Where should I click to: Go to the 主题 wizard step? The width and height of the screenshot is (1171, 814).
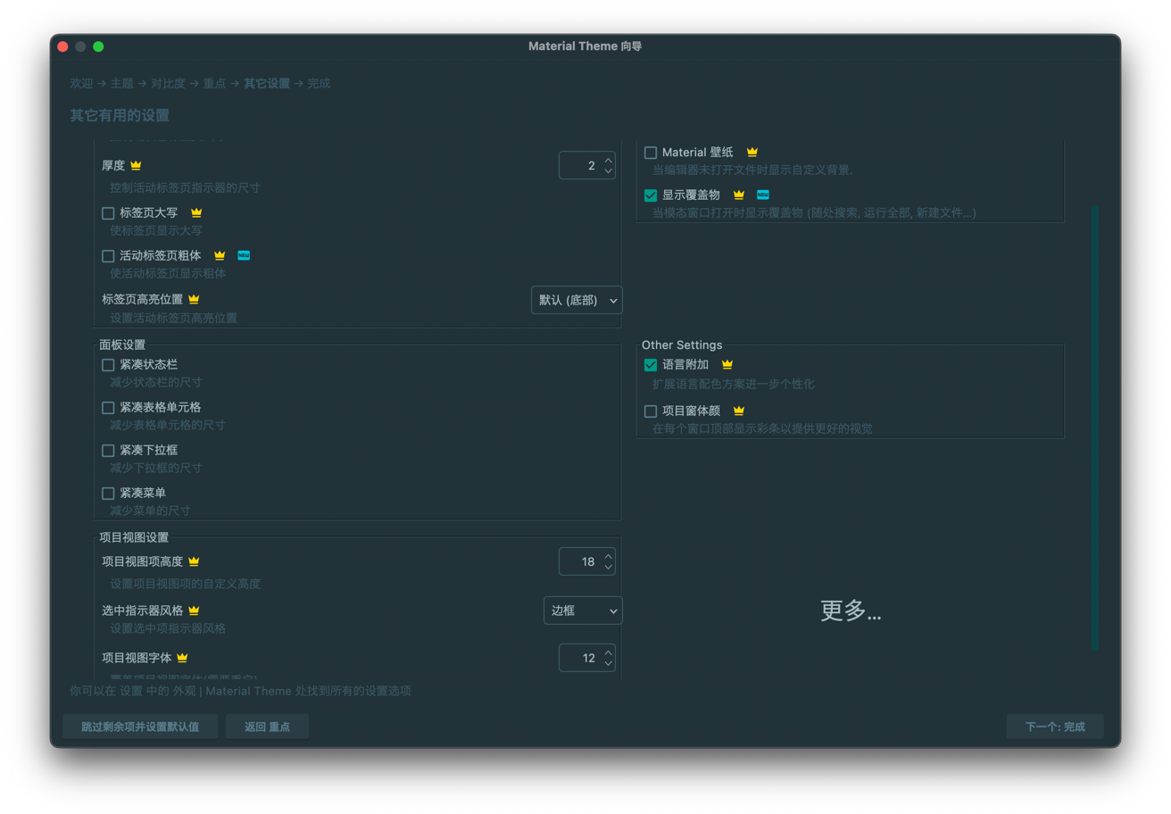(x=121, y=82)
